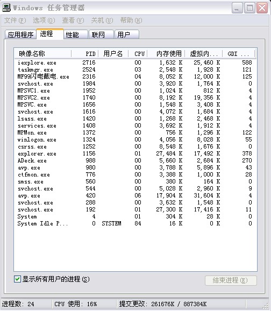The height and width of the screenshot is (311, 271).
Task: Select the System Idle Process row
Action: click(135, 223)
